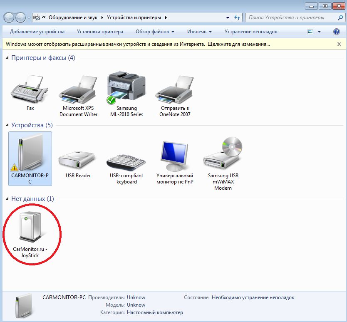Collapse the Устройства group

click(7, 125)
